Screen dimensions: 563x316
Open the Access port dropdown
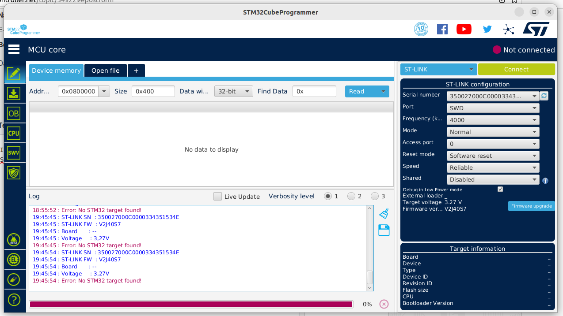click(493, 144)
